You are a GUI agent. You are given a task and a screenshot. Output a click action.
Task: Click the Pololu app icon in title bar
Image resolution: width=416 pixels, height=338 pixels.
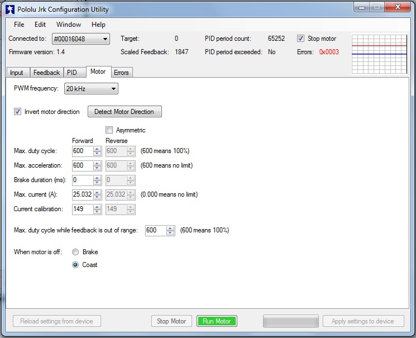coord(10,9)
